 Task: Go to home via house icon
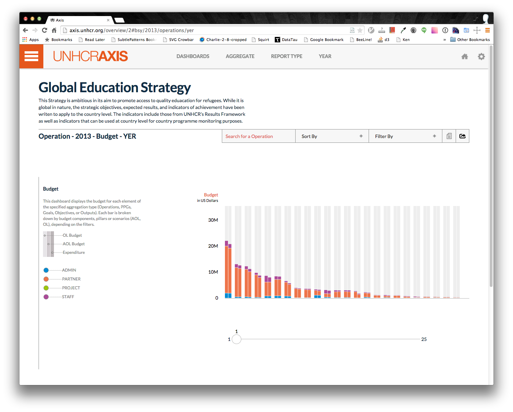click(x=465, y=56)
